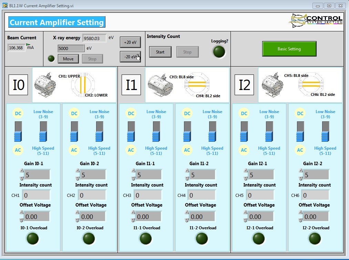The width and height of the screenshot is (349, 260).
Task: Click the Move energy button
Action: [x=68, y=59]
